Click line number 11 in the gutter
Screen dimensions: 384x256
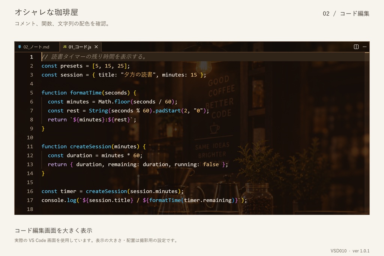[x=30, y=147]
